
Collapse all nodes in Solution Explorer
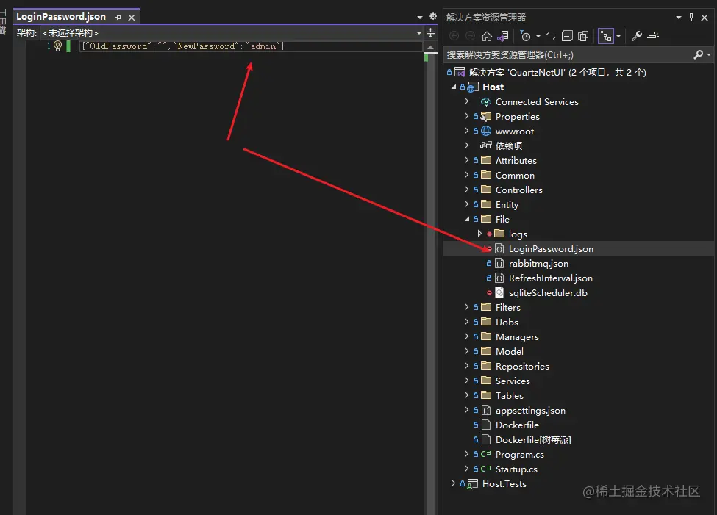point(567,36)
